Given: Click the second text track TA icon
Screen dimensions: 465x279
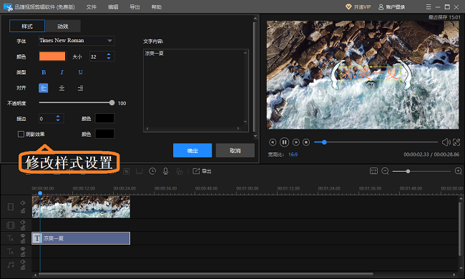Looking at the screenshot, I should (11, 251).
